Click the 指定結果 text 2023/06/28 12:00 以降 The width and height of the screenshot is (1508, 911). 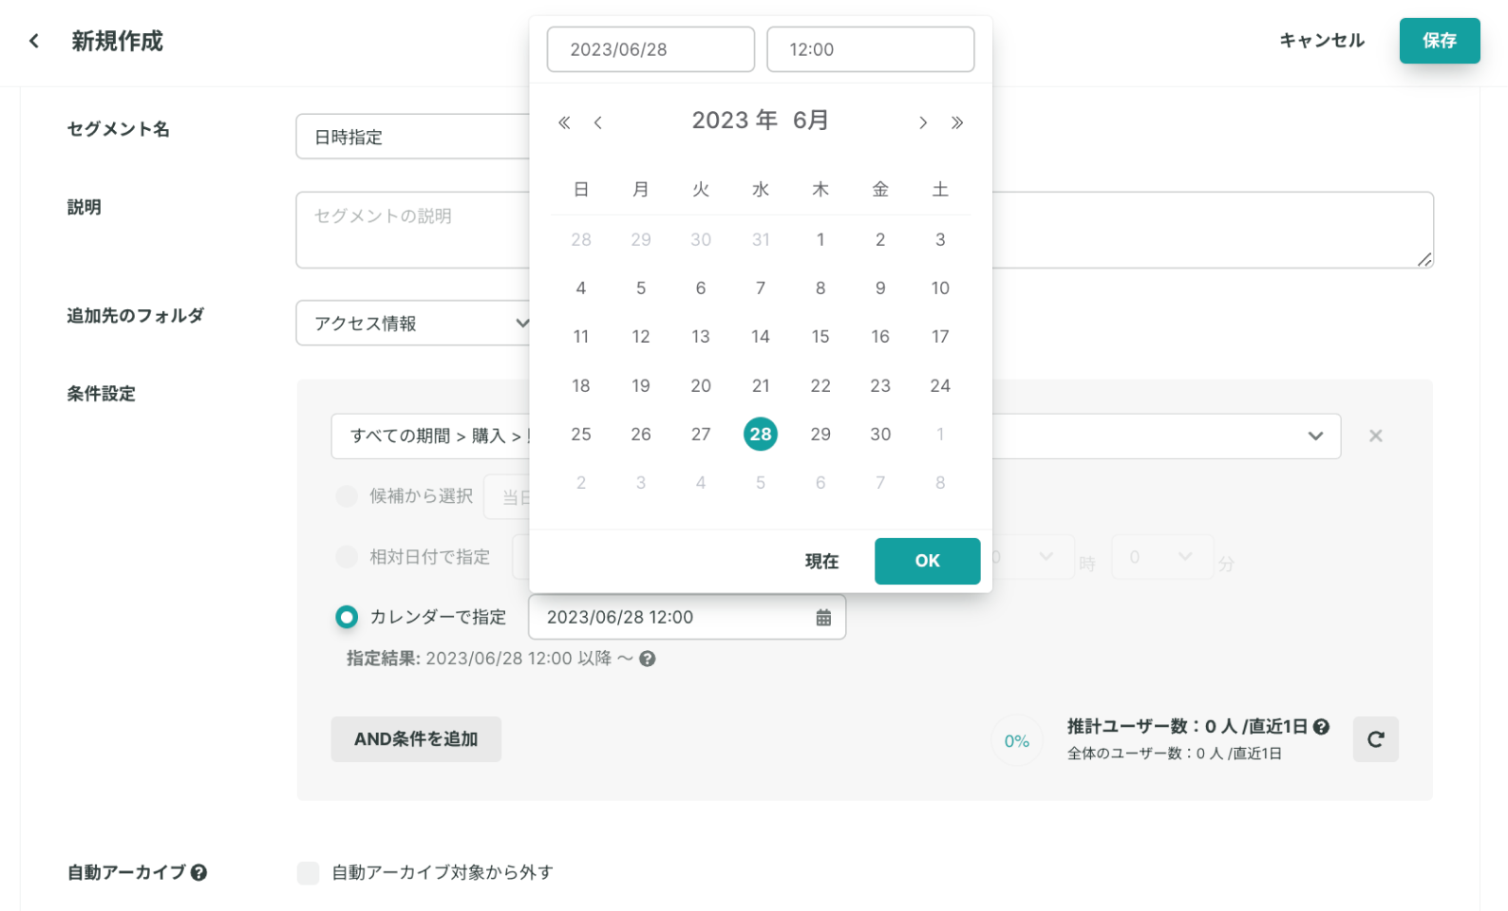point(519,659)
